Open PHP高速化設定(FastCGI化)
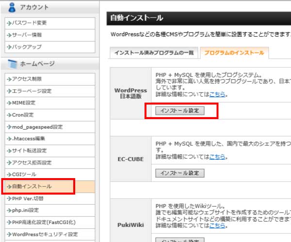Image resolution: width=291 pixels, height=242 pixels. (50, 222)
